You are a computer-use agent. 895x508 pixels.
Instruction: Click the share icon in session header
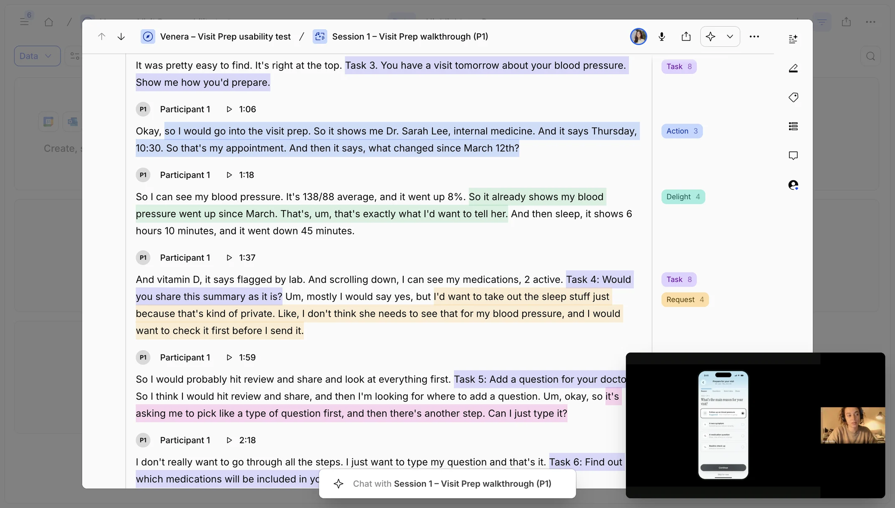point(686,37)
